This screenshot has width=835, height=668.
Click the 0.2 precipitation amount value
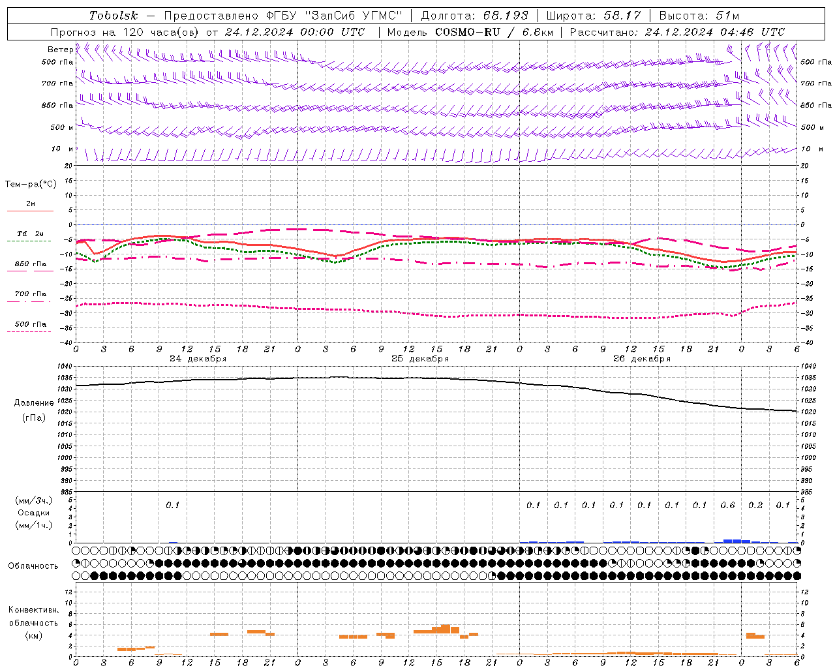755,506
